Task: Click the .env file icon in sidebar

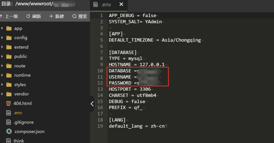Action: pos(9,113)
